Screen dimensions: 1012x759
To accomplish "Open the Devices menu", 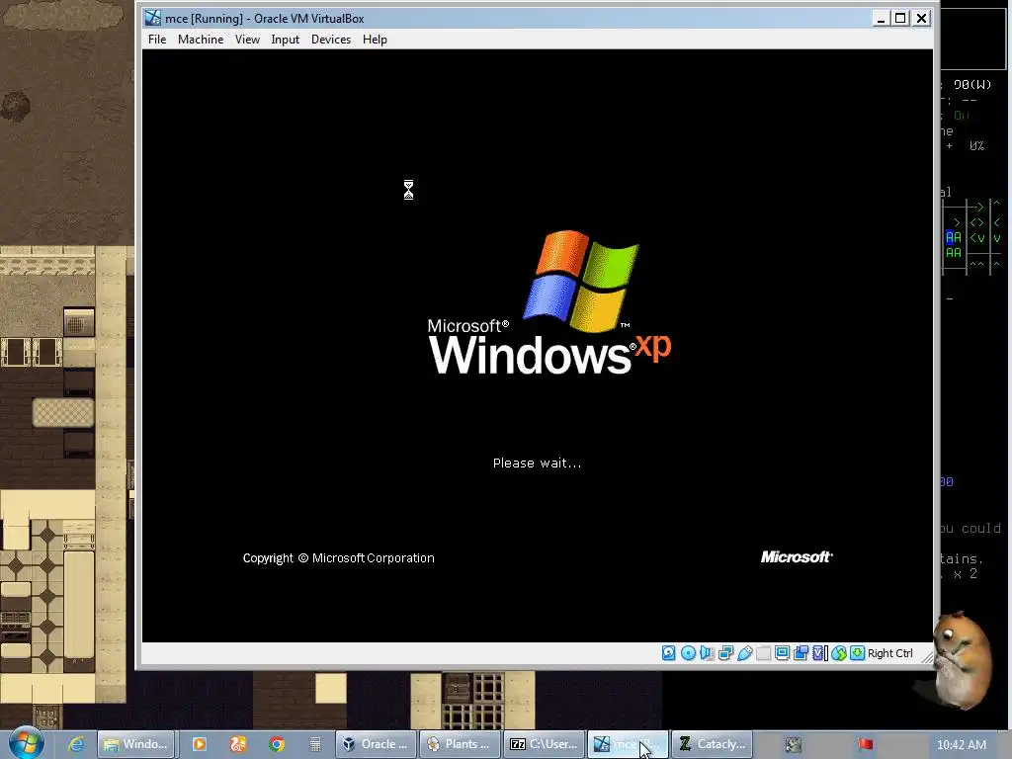I will tap(330, 40).
